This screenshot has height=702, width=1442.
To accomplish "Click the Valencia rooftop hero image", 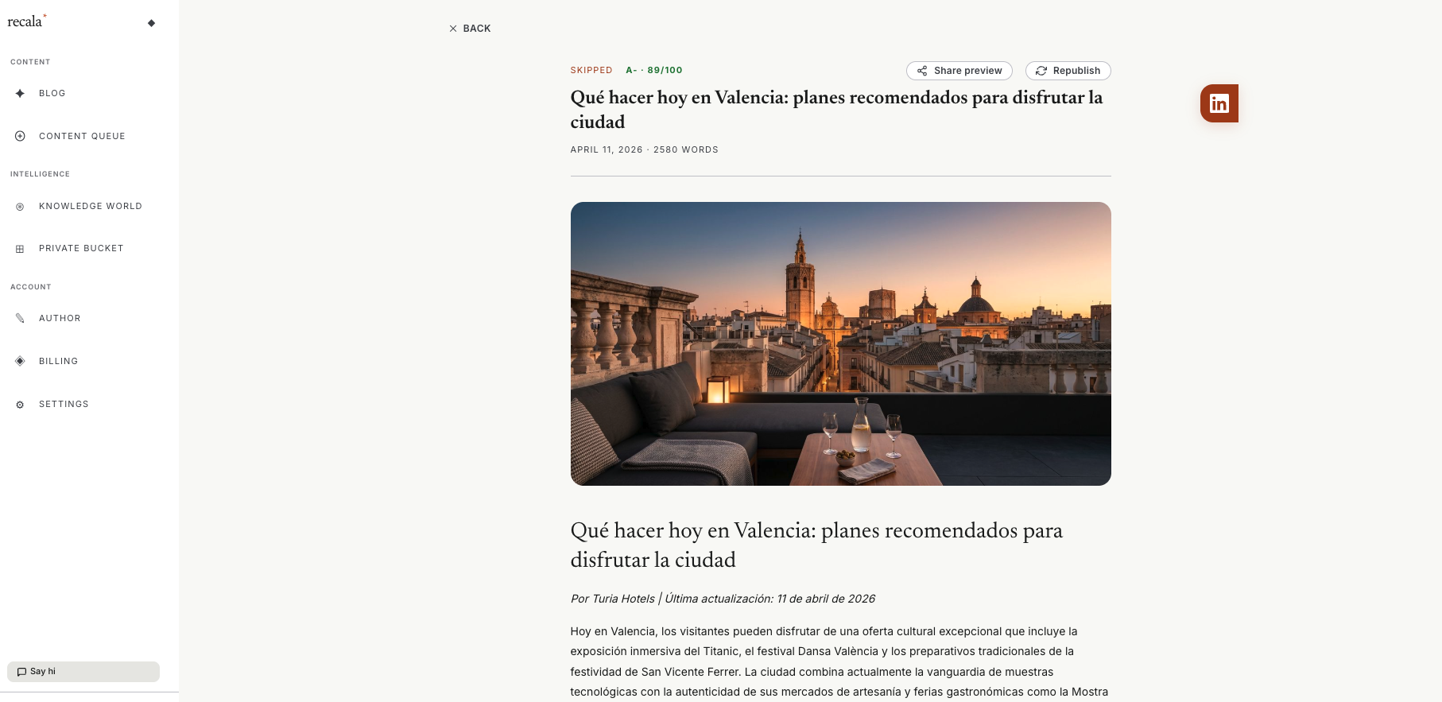I will click(x=840, y=343).
